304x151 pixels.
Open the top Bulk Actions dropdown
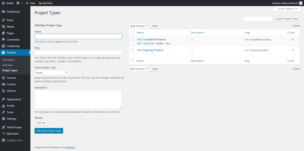pyautogui.click(x=138, y=26)
